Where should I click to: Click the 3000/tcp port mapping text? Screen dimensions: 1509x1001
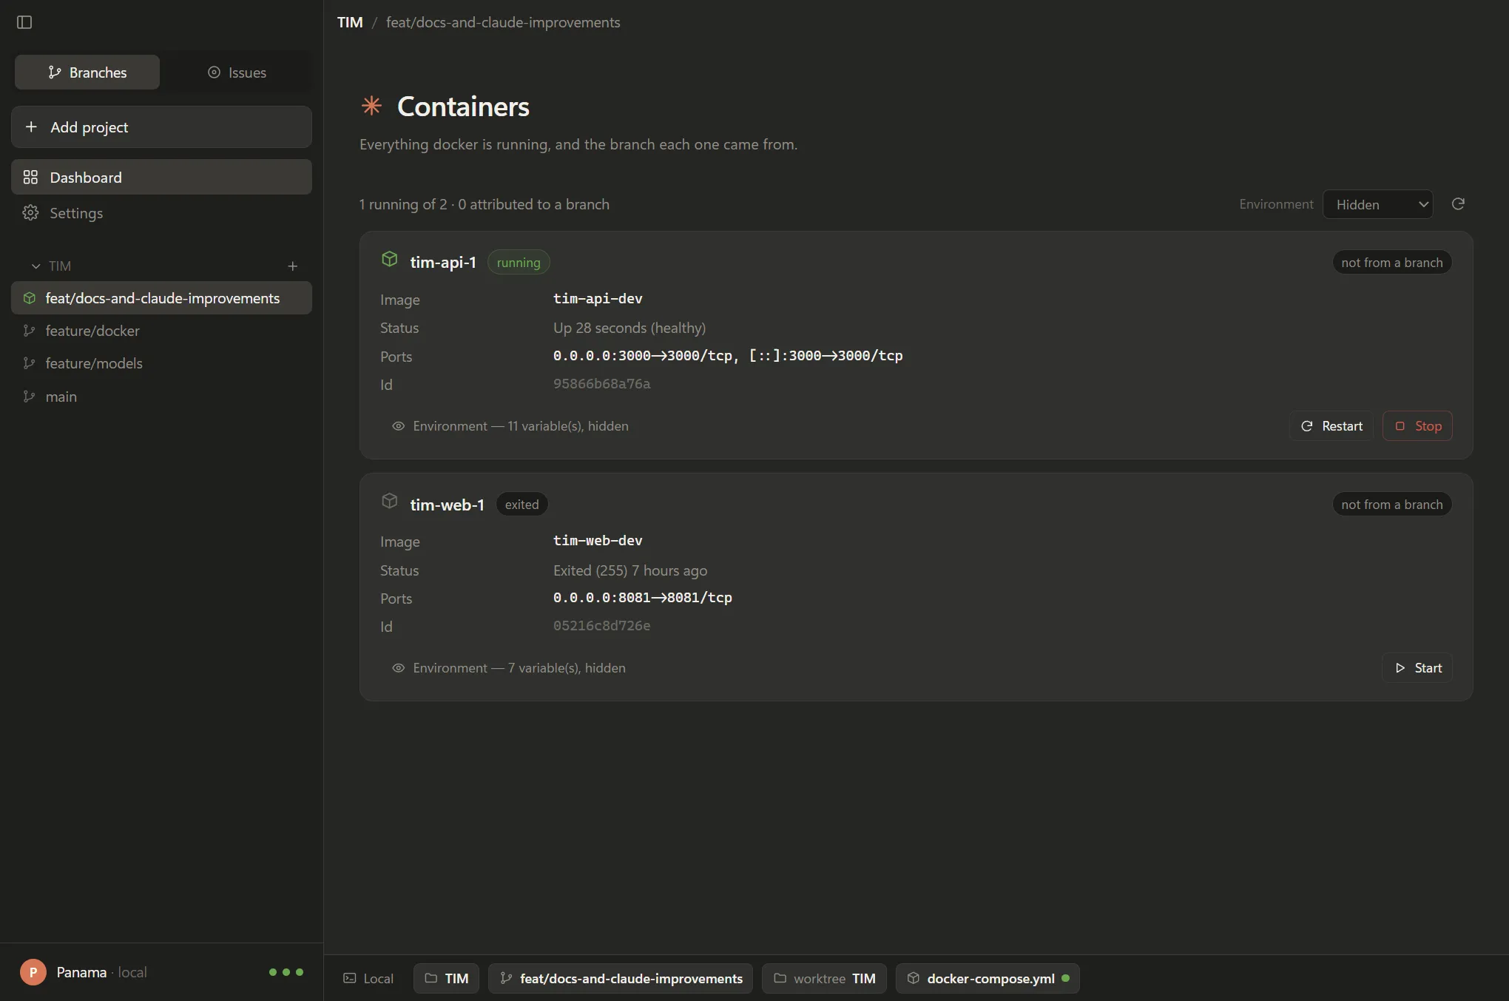pos(728,356)
